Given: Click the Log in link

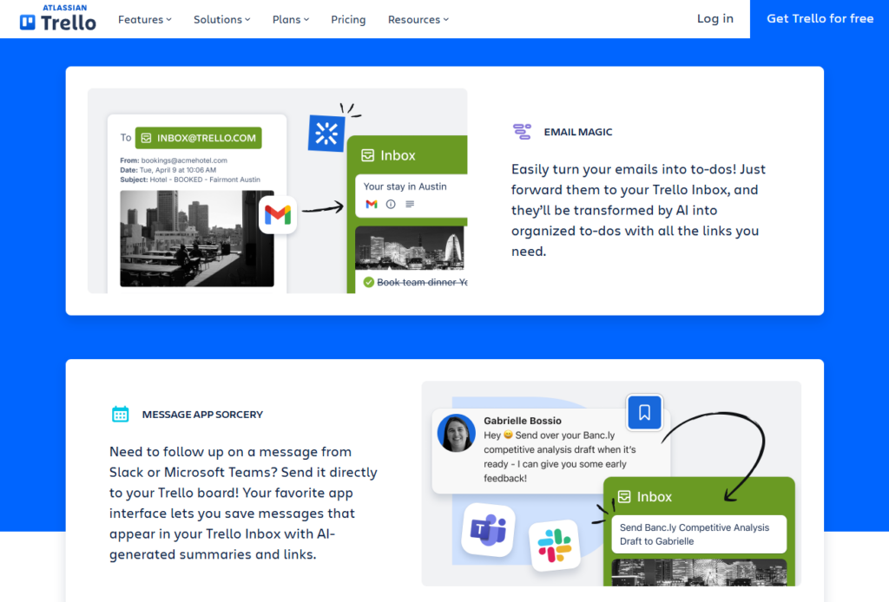Looking at the screenshot, I should (715, 19).
